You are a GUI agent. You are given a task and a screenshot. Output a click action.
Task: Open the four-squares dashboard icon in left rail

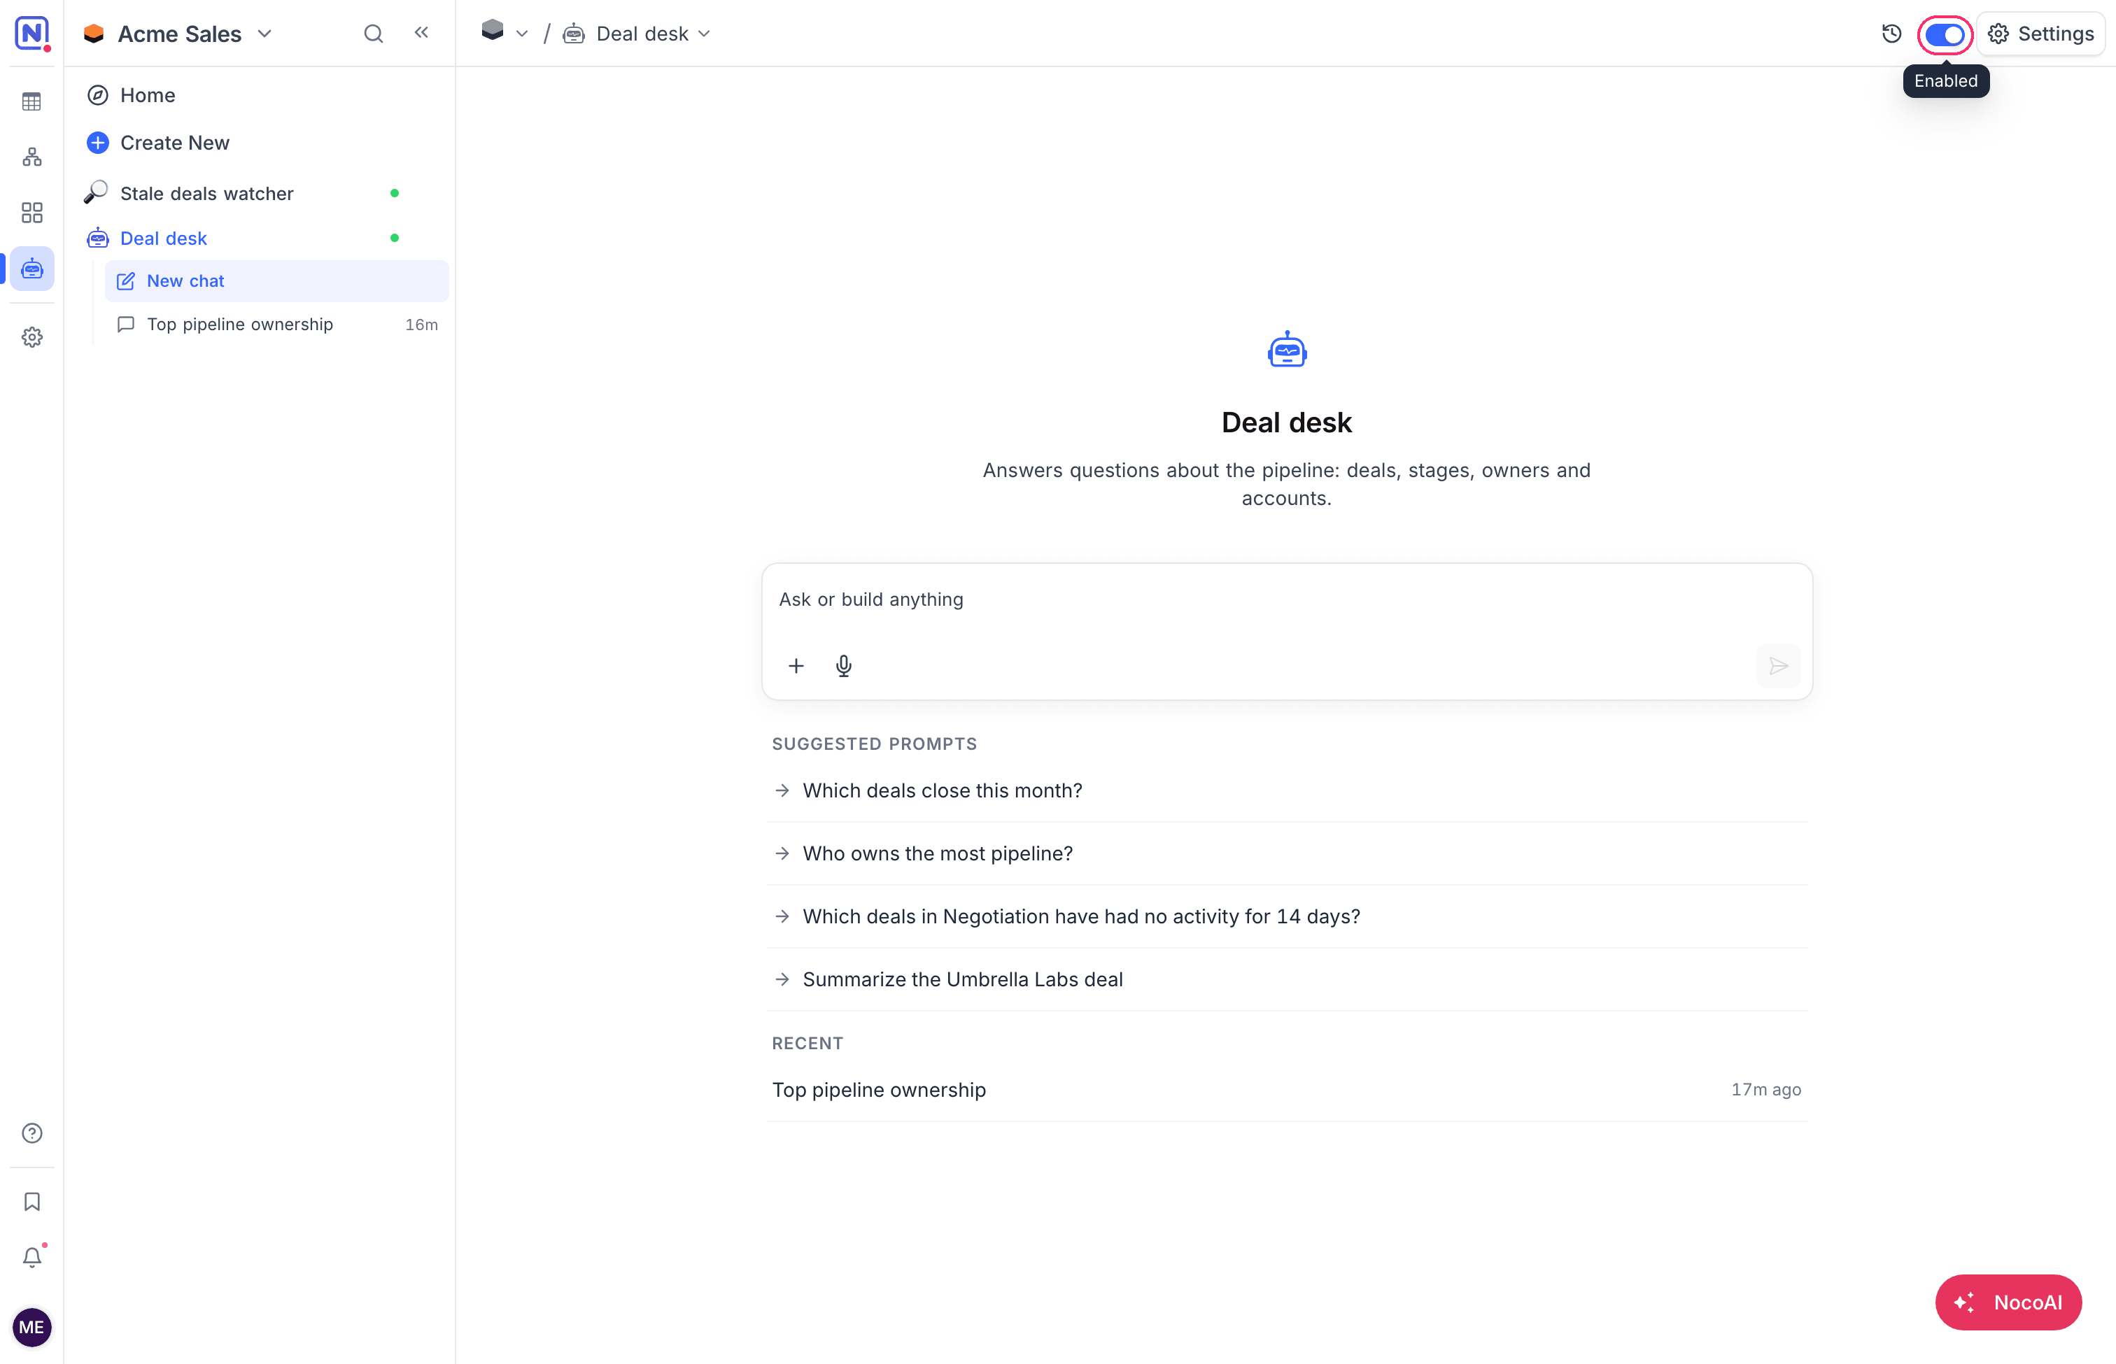pos(32,213)
